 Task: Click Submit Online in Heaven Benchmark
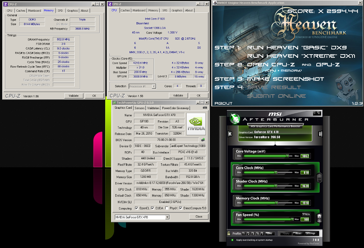(276, 96)
